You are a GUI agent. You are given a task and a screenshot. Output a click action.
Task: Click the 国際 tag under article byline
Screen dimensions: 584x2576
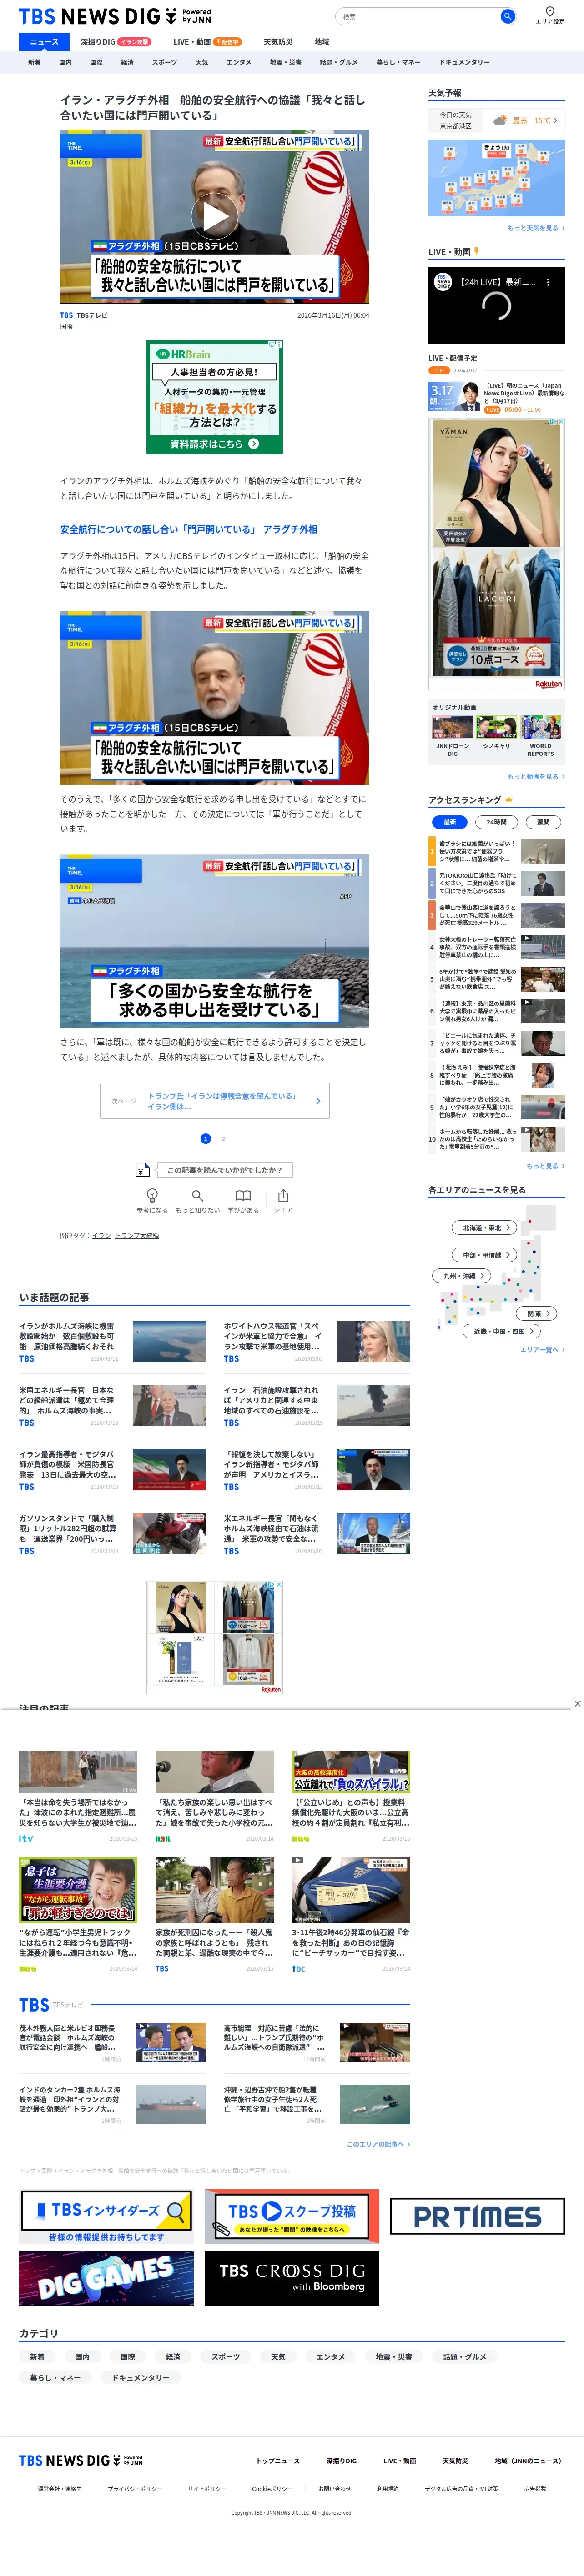[x=66, y=327]
